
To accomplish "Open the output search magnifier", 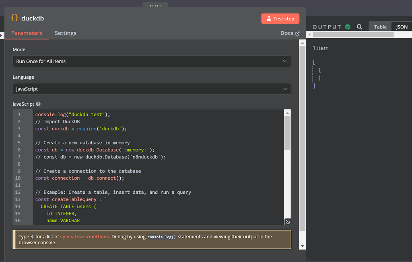I will 359,27.
